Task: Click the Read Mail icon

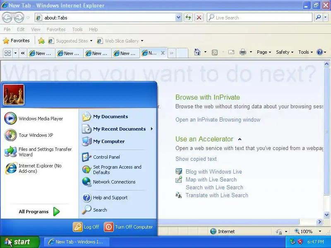Action: [x=231, y=52]
